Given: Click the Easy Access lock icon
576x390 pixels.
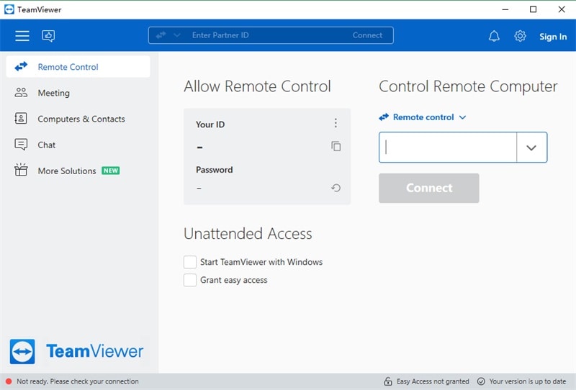Looking at the screenshot, I should pyautogui.click(x=388, y=381).
